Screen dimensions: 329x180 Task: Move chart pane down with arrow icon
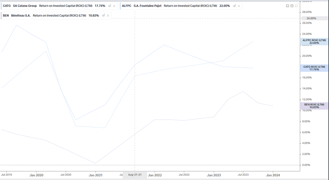coord(292,6)
